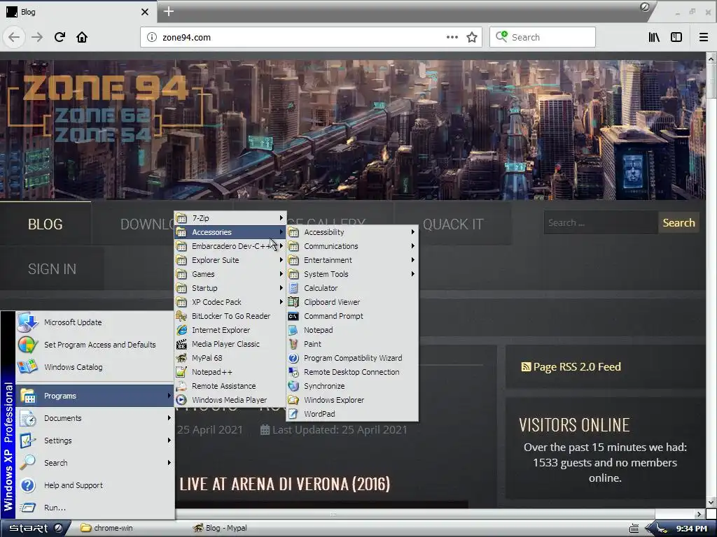Open the Page RSS 2.0 Feed link

571,366
